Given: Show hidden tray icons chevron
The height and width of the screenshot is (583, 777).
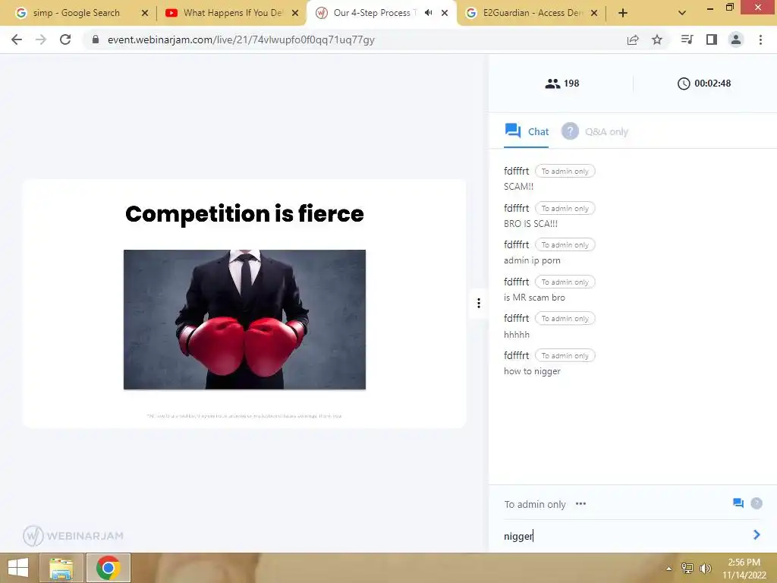Looking at the screenshot, I should [x=668, y=569].
